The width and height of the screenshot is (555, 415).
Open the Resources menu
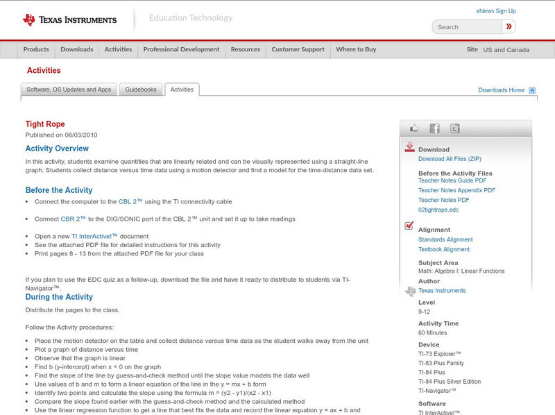point(246,49)
